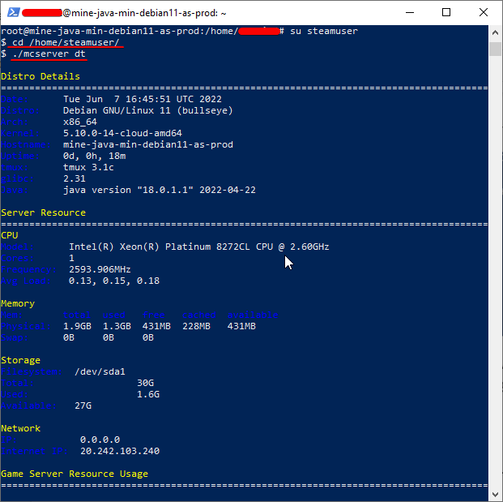Click the 'Network' subheading
The width and height of the screenshot is (503, 502).
click(20, 428)
